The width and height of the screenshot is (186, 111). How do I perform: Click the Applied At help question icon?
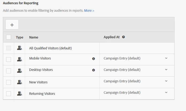tap(123, 37)
